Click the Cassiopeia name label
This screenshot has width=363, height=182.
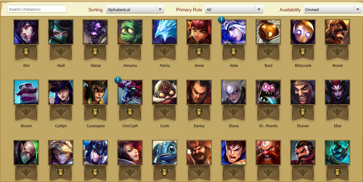pos(95,126)
